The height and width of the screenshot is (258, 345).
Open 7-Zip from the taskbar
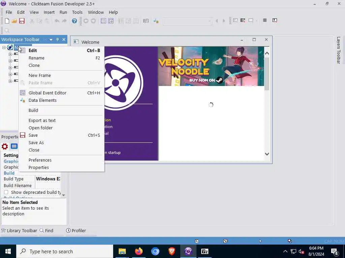click(x=205, y=251)
